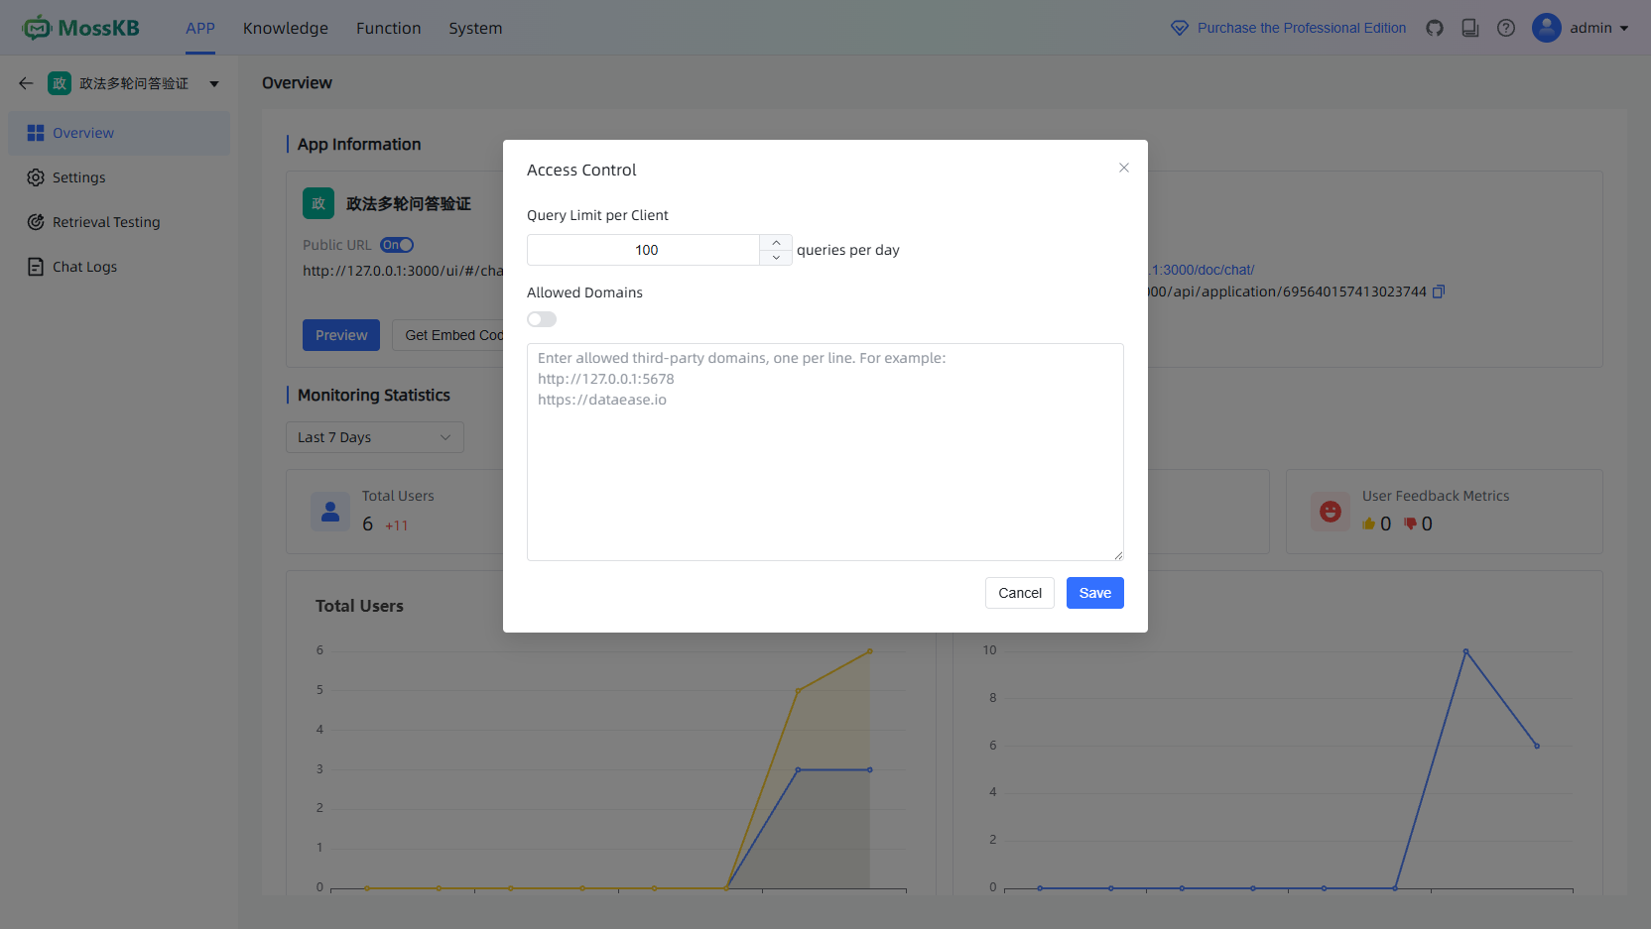1651x929 pixels.
Task: Click the allowed domains text area
Action: pyautogui.click(x=825, y=452)
